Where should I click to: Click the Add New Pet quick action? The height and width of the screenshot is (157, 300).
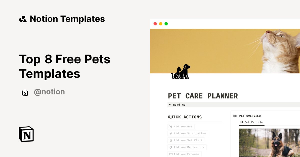[x=181, y=126]
